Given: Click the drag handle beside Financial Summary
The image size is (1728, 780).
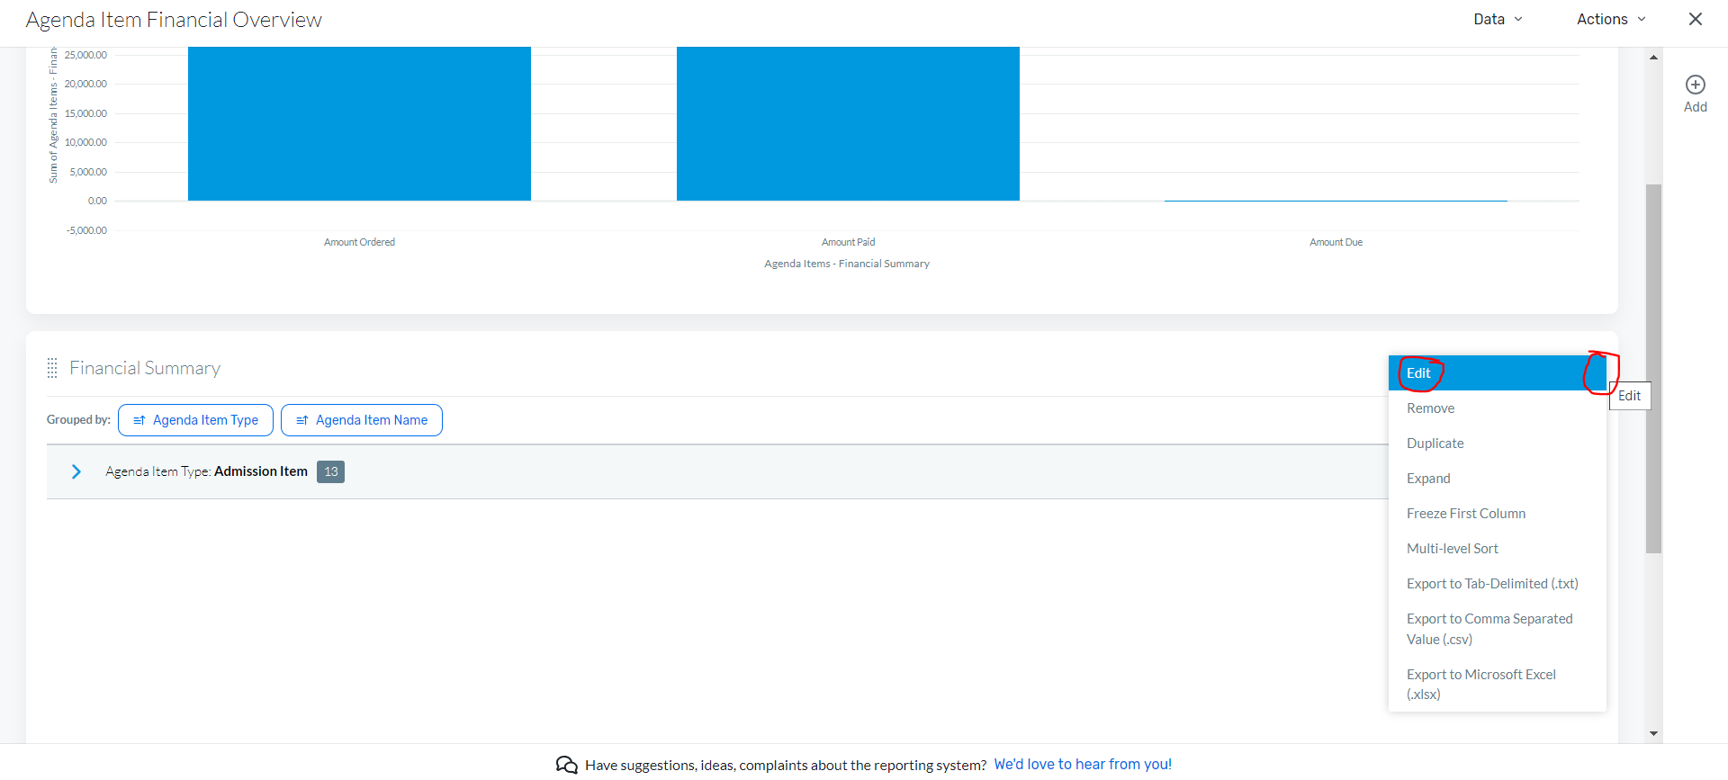Looking at the screenshot, I should tap(52, 368).
